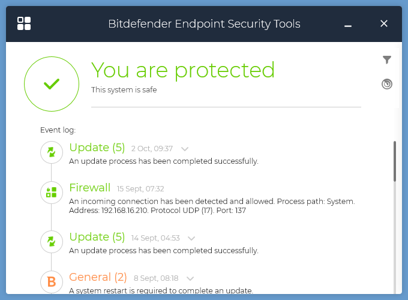Click the orange B General event icon

(52, 281)
